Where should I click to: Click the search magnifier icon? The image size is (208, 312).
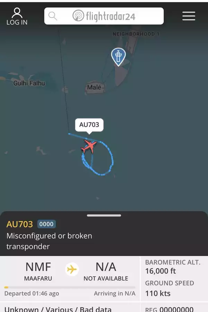tap(53, 16)
